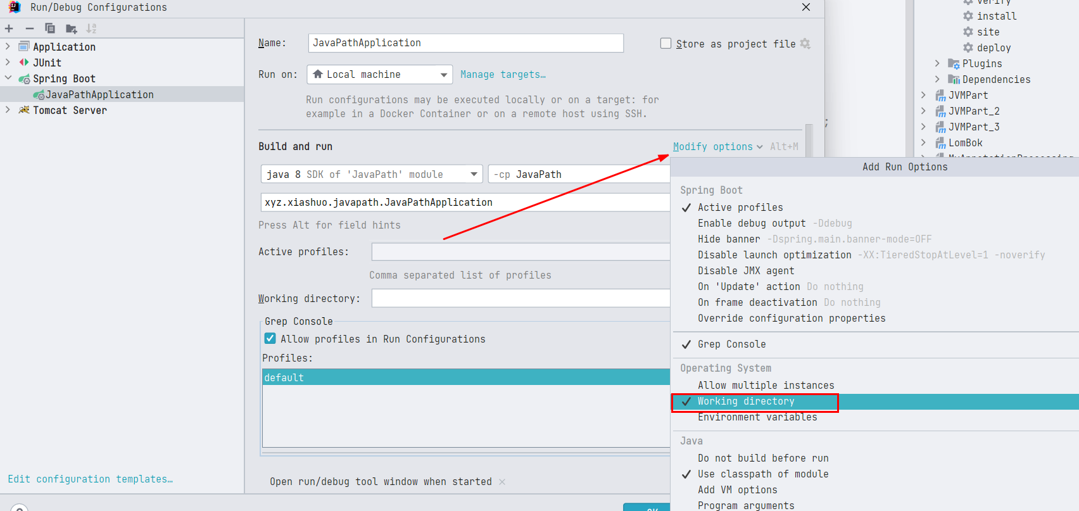
Task: Click the Active profiles input field
Action: pos(521,251)
